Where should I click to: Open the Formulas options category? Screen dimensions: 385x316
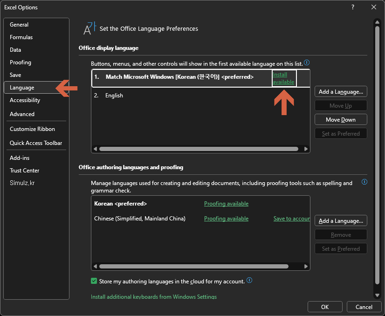coord(36,37)
